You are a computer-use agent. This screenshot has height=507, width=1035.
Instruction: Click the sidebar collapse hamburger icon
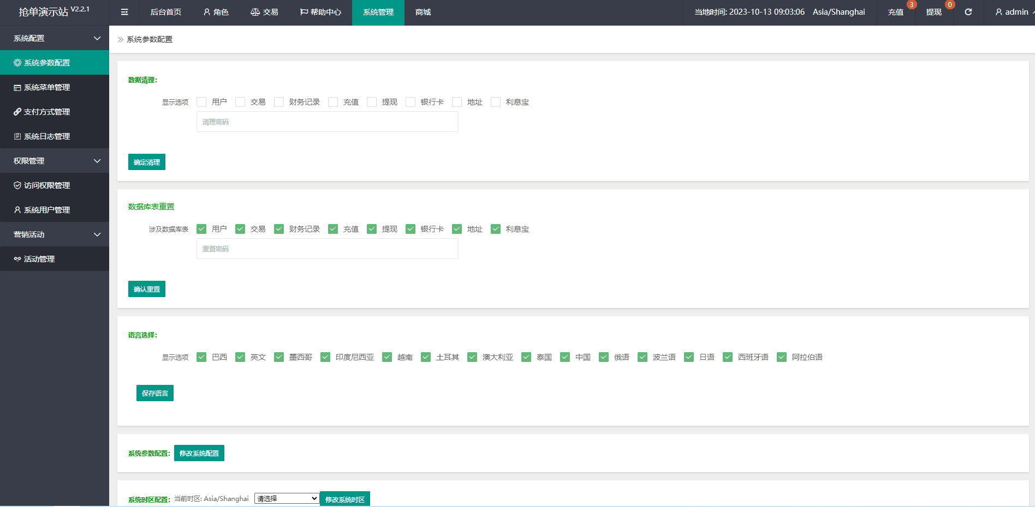124,12
